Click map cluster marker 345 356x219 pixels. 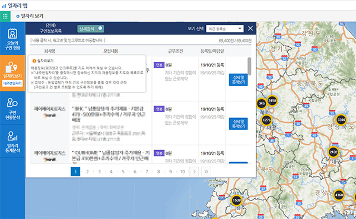tap(262, 103)
